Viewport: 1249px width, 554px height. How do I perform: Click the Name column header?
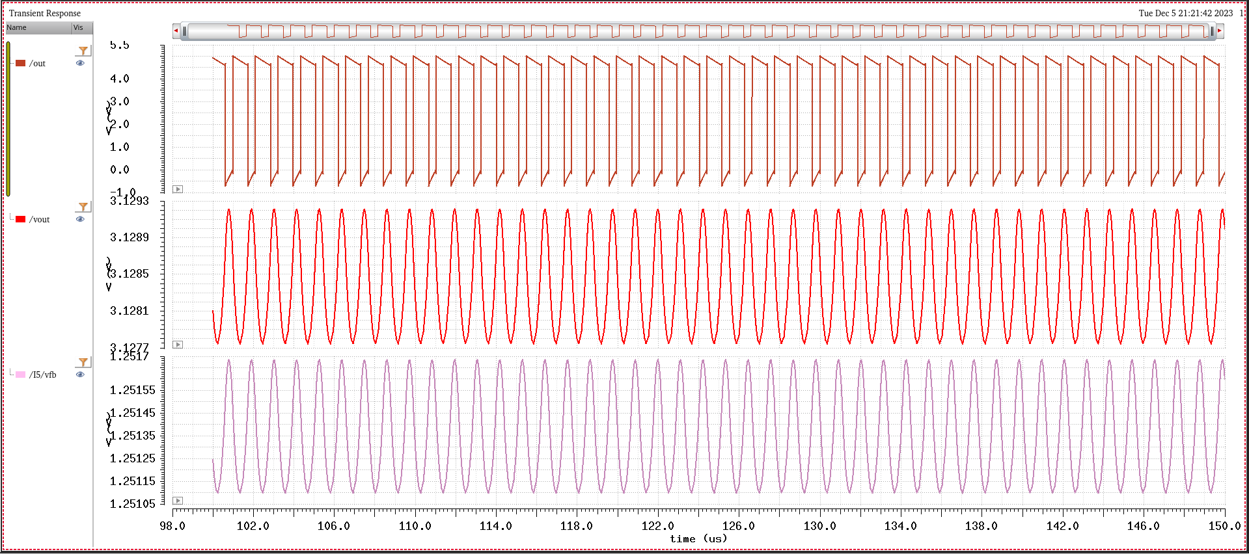pos(38,28)
